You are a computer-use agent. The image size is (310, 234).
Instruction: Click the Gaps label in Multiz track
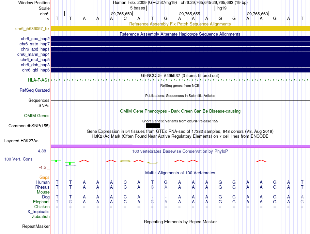(x=44, y=178)
